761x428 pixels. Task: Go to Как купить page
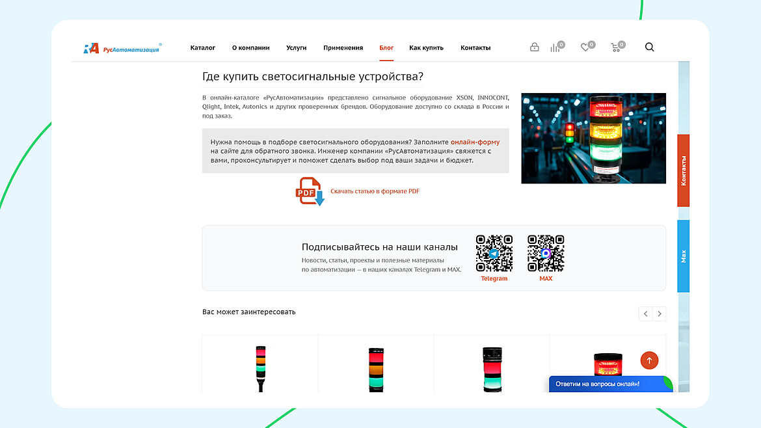[x=426, y=47]
